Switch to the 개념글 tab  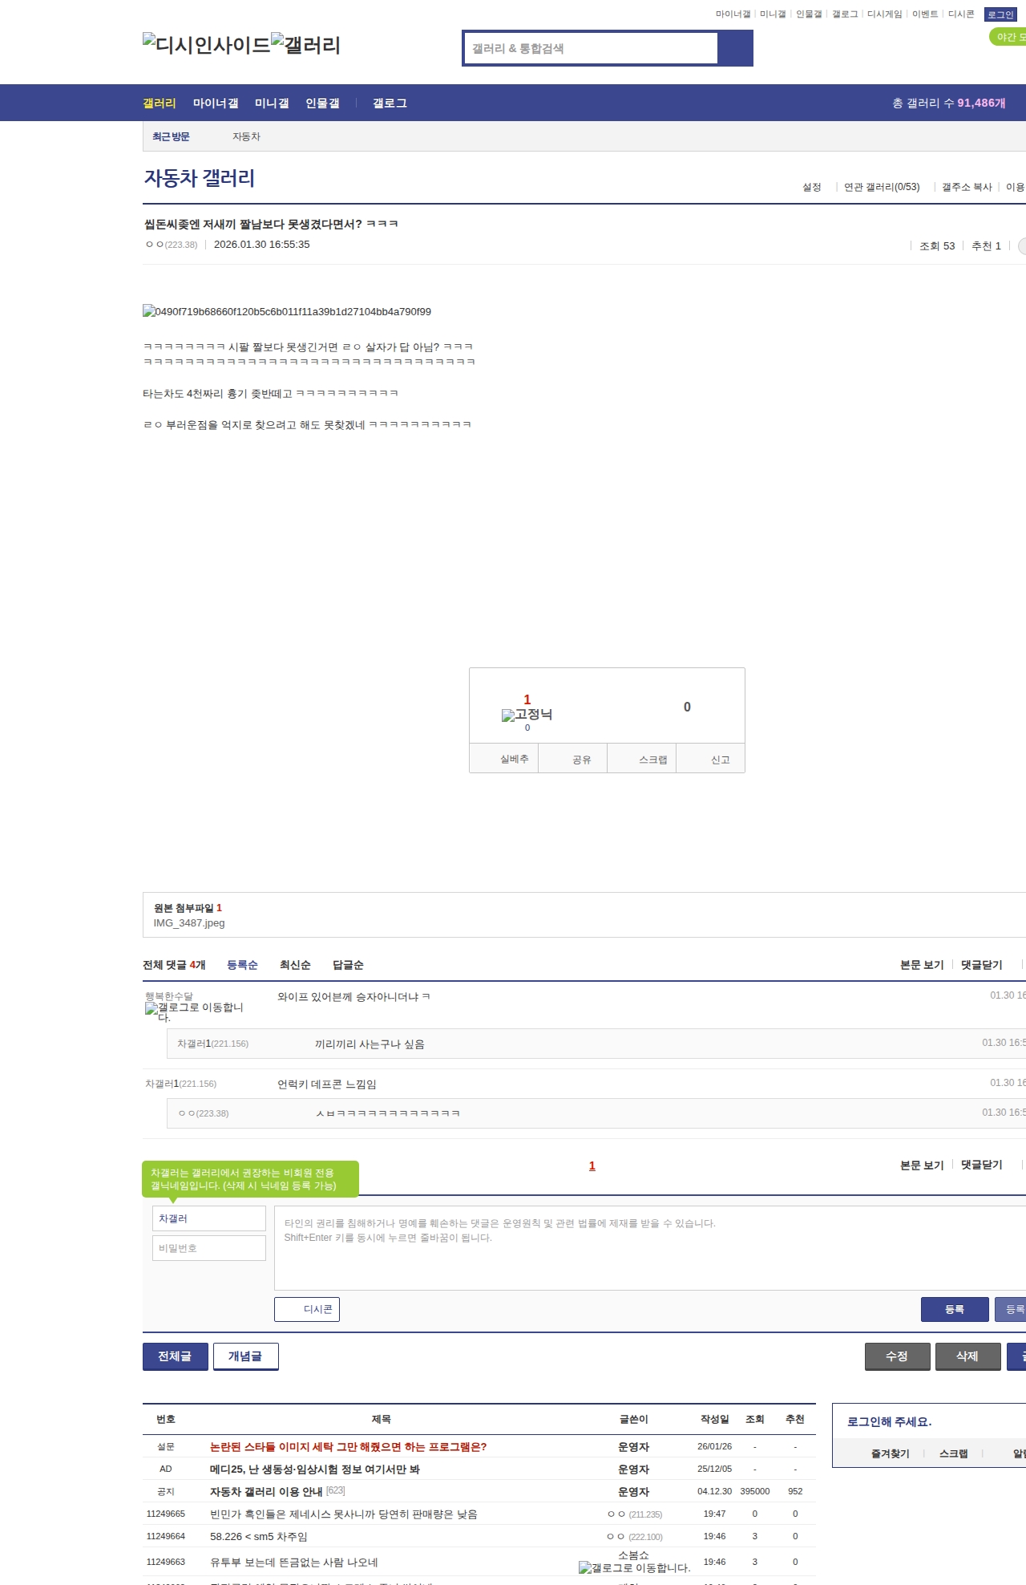pos(245,1356)
